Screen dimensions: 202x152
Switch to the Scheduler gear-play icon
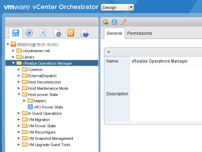tap(29, 33)
